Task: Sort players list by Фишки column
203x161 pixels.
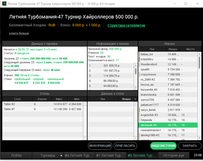Action: 173,49
